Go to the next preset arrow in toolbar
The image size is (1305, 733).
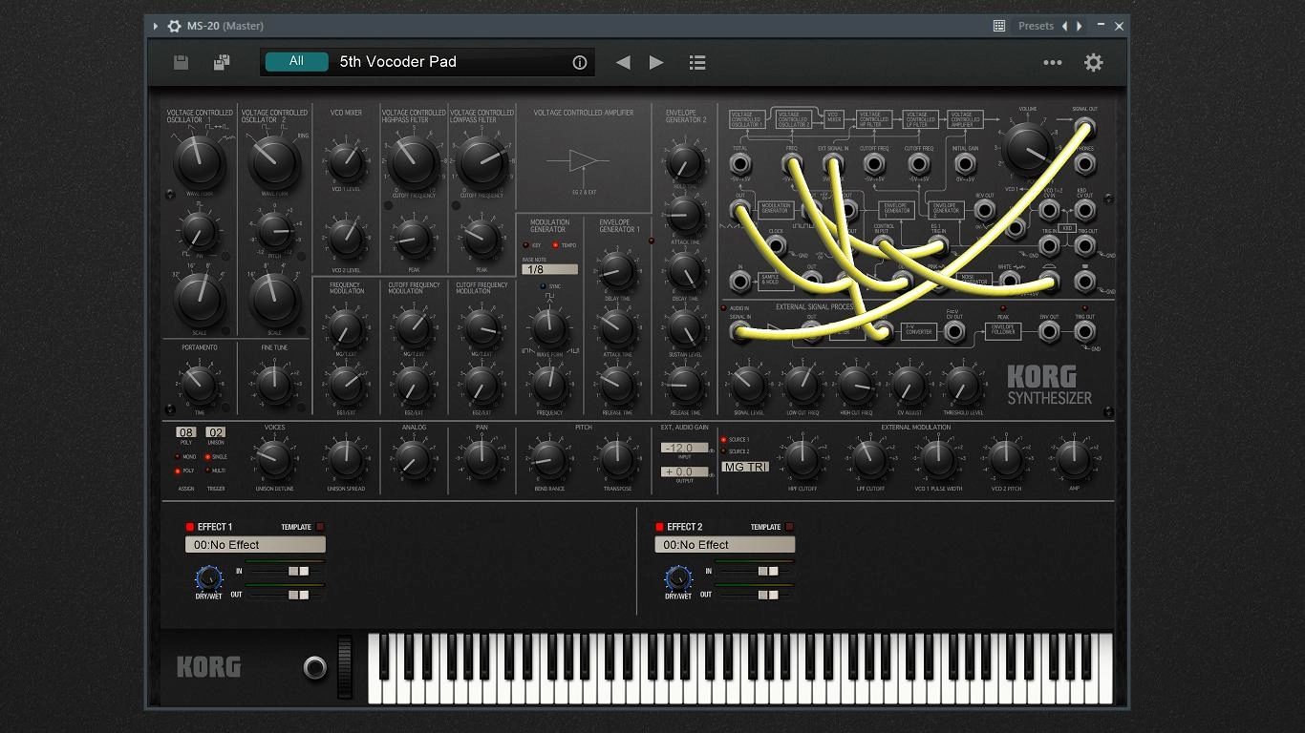[656, 62]
